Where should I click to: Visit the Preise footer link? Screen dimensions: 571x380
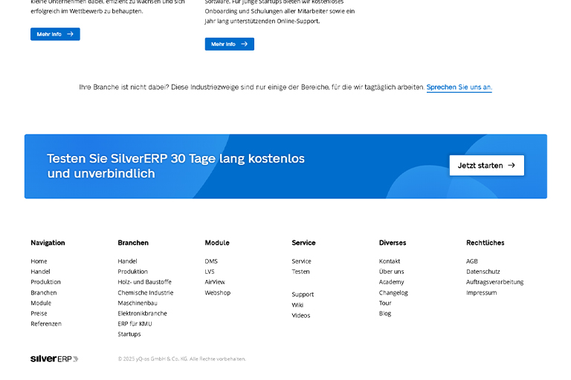pyautogui.click(x=39, y=313)
